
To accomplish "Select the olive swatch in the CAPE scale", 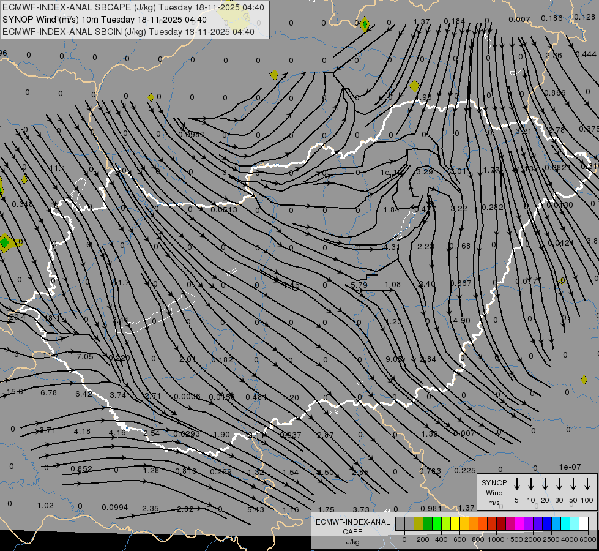I will pyautogui.click(x=419, y=524).
